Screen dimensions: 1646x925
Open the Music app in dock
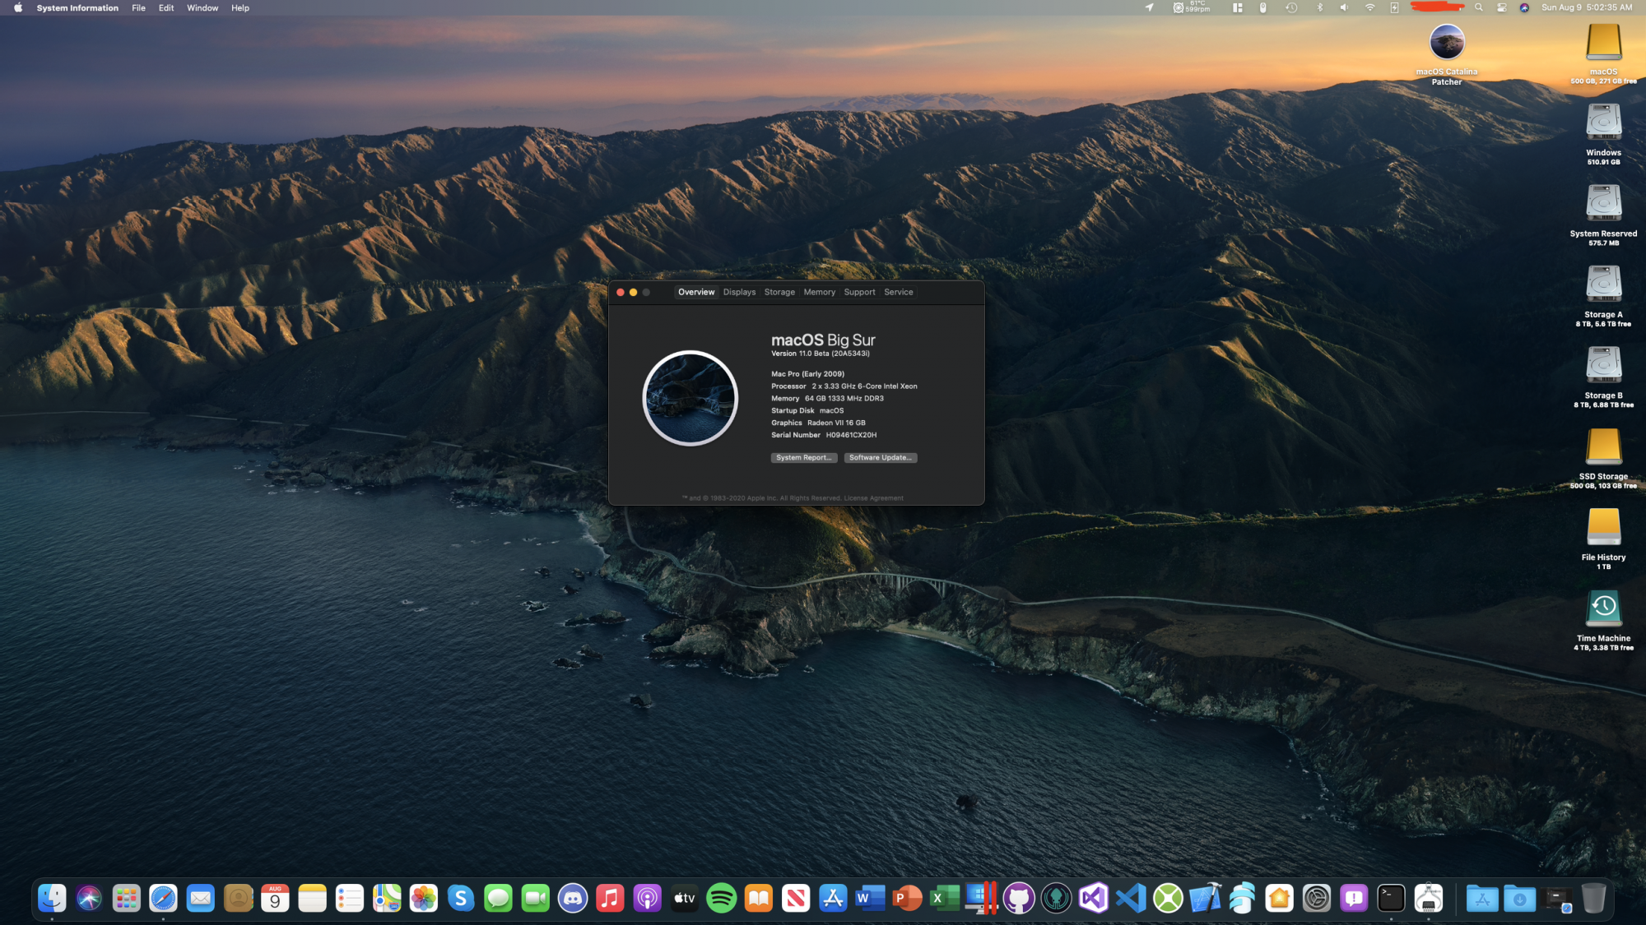610,898
